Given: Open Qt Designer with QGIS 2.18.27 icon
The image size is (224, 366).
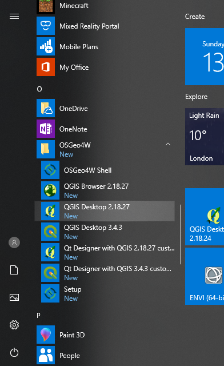Looking at the screenshot, I should click(50, 252).
